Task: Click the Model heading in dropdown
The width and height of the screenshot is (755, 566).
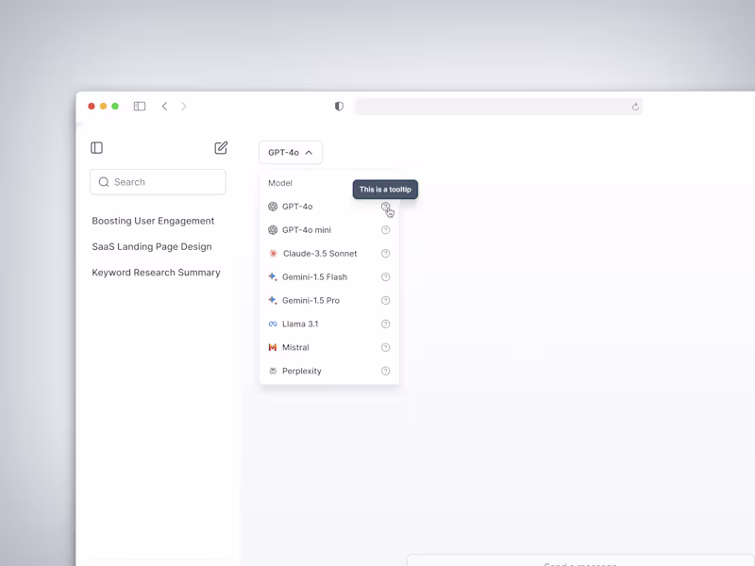Action: point(280,183)
